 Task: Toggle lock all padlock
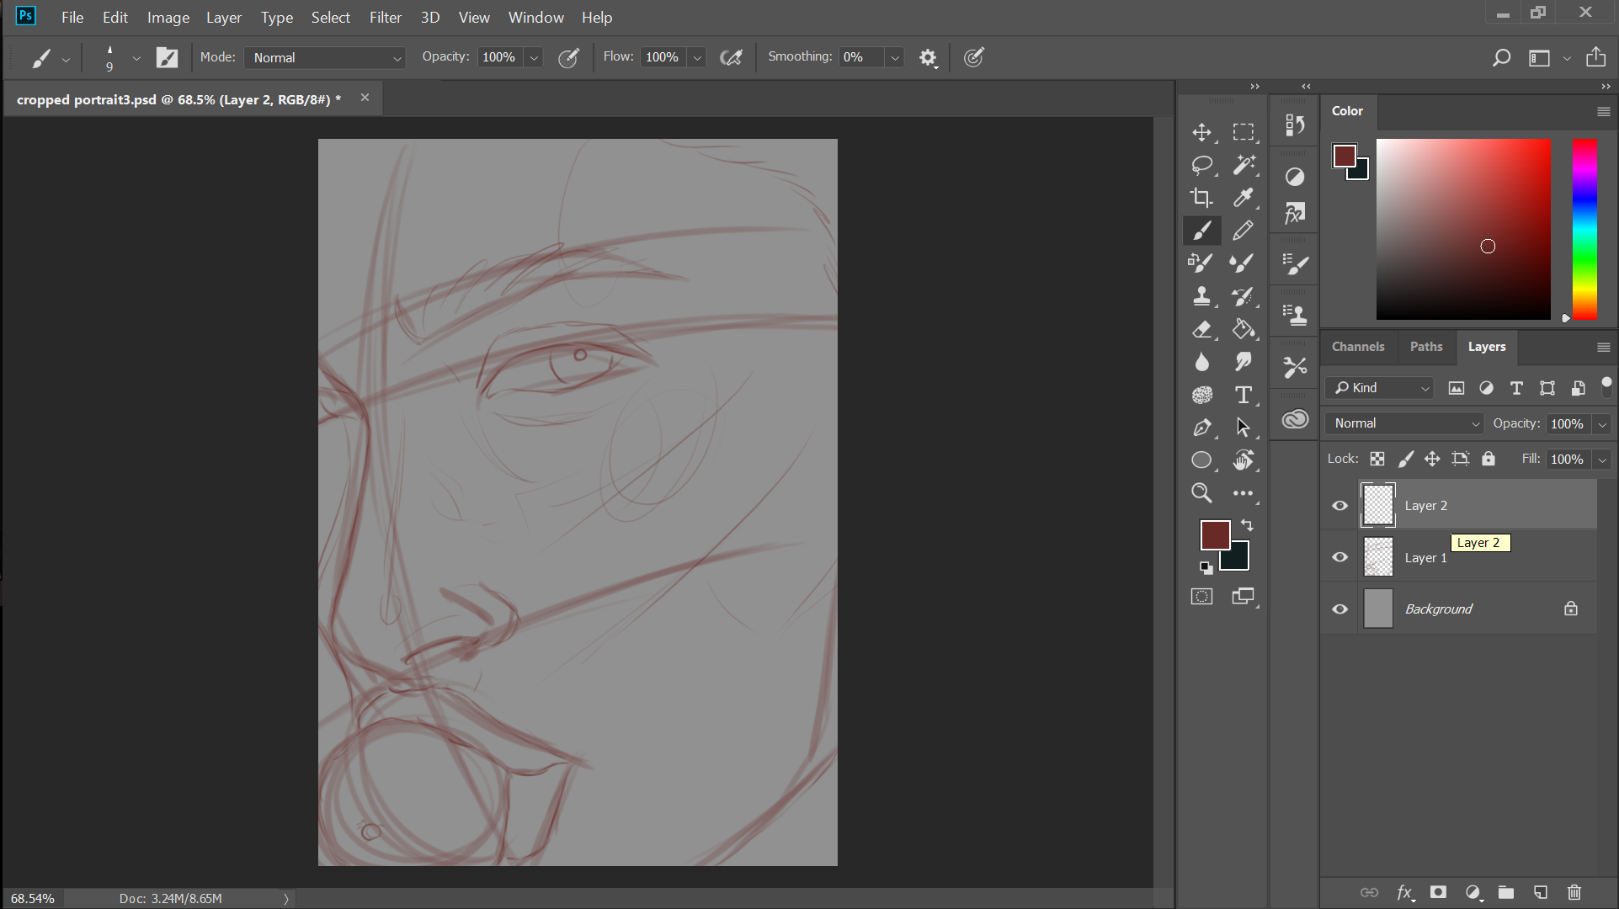[1489, 459]
